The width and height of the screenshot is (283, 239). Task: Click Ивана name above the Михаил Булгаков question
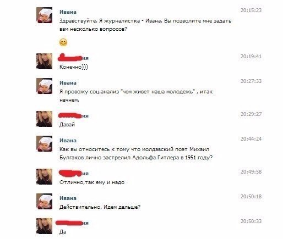click(x=68, y=141)
